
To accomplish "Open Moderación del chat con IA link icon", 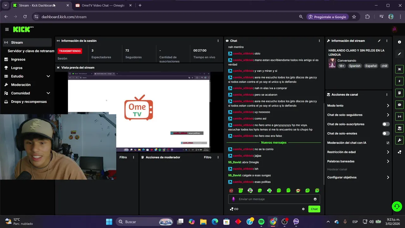I will click(x=388, y=143).
